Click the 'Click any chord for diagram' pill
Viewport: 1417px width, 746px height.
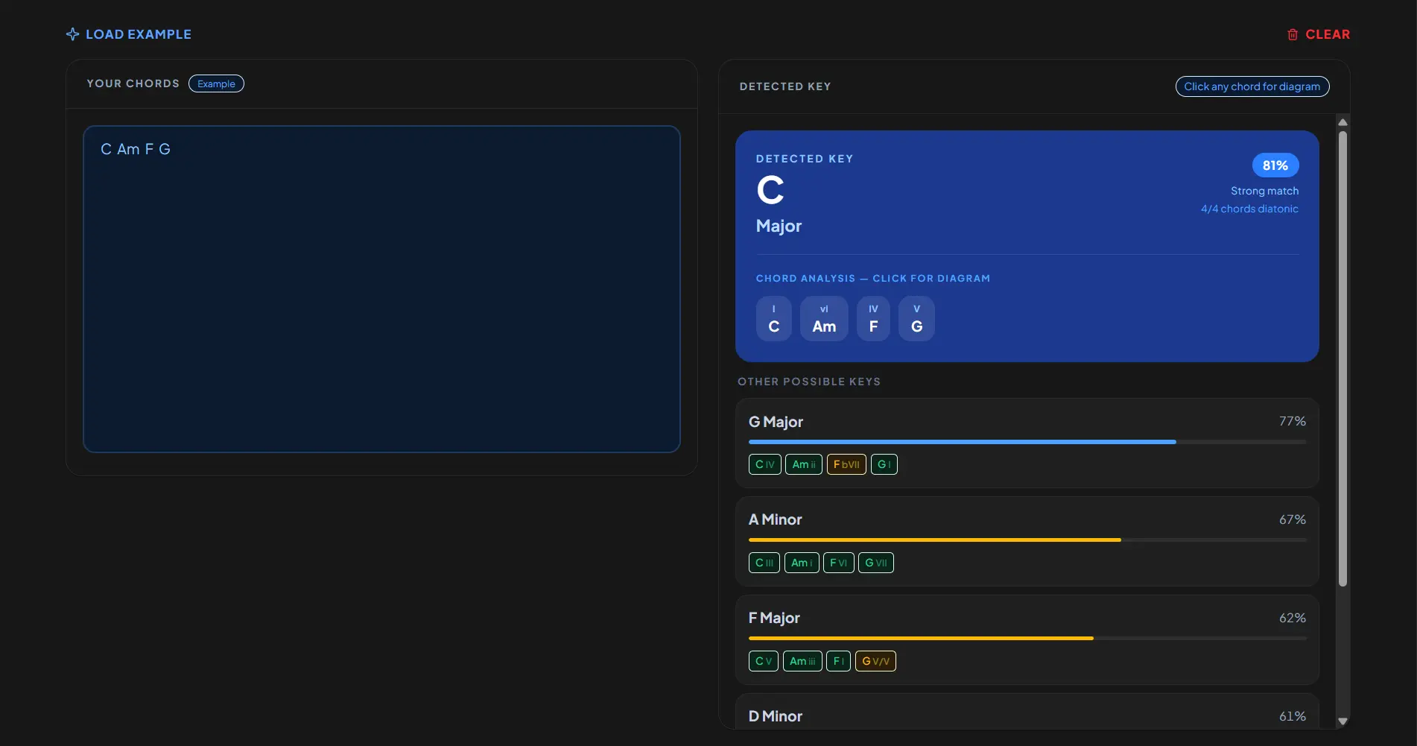click(x=1252, y=86)
